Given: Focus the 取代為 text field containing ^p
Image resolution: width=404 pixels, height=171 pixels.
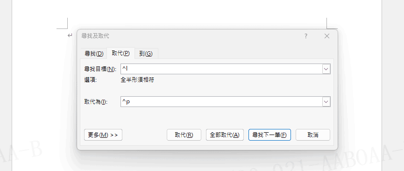Looking at the screenshot, I should (x=221, y=102).
